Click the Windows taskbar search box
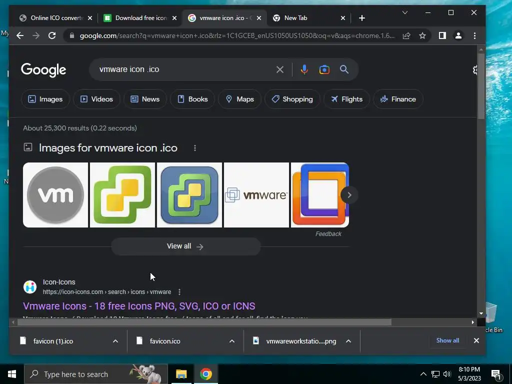Screen dimensions: 512x384 [96, 374]
